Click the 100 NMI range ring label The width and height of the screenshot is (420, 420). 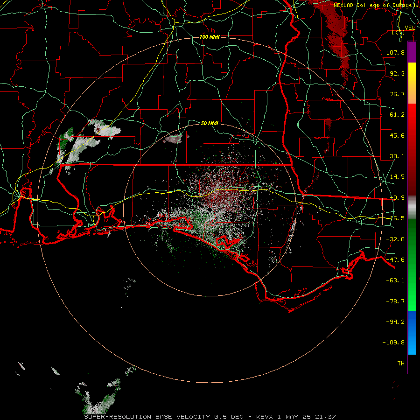[x=210, y=37]
